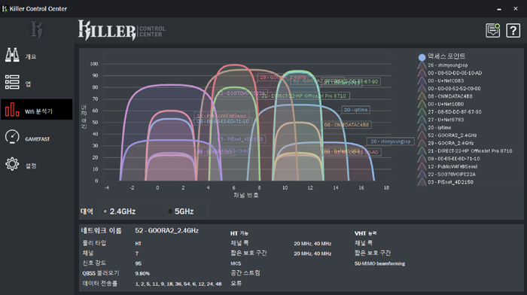Click legend curve icon for 00 - U+NetC083
This screenshot has height=295, width=527.
click(422, 81)
